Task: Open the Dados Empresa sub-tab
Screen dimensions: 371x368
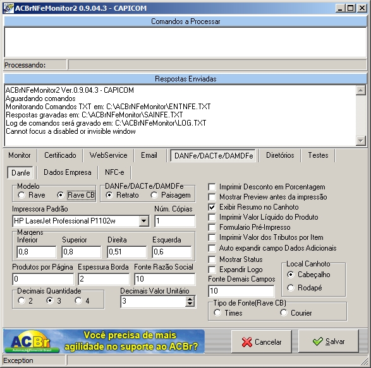Action: 68,172
